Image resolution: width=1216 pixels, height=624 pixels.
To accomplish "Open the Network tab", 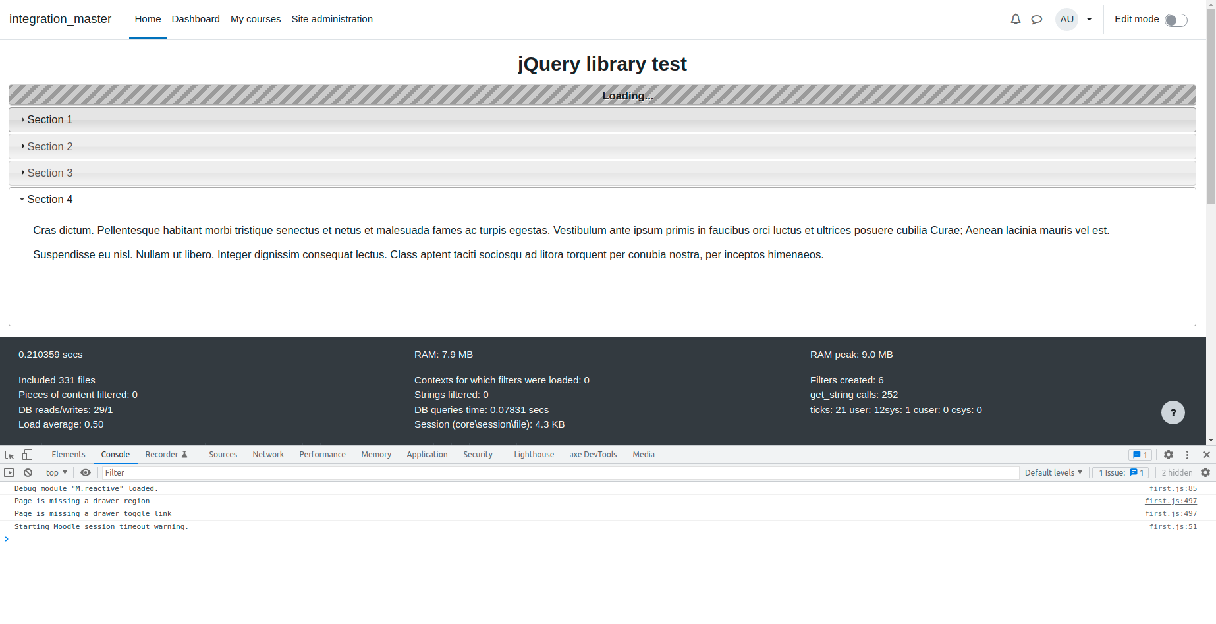I will coord(268,455).
